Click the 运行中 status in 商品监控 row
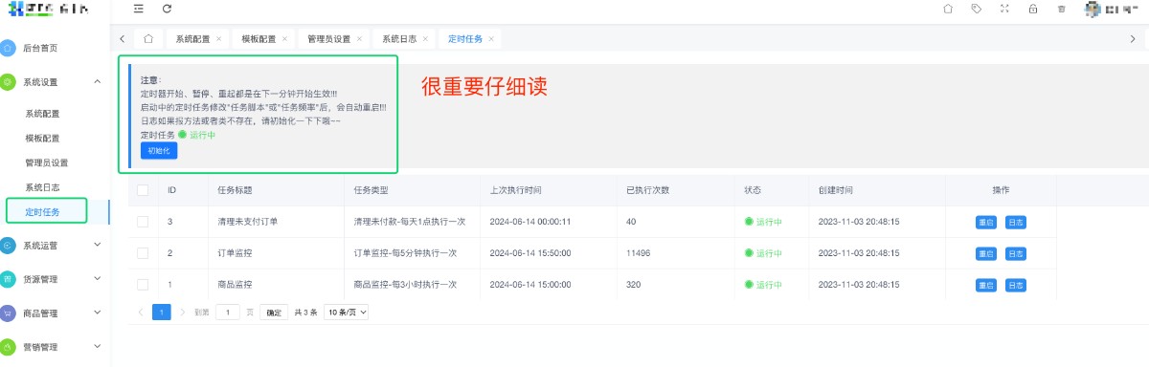Image resolution: width=1149 pixels, height=367 pixels. click(763, 285)
